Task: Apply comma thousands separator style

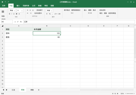Action: pyautogui.click(x=52, y=14)
